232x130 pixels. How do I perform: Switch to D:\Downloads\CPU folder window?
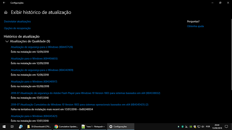click(39, 127)
